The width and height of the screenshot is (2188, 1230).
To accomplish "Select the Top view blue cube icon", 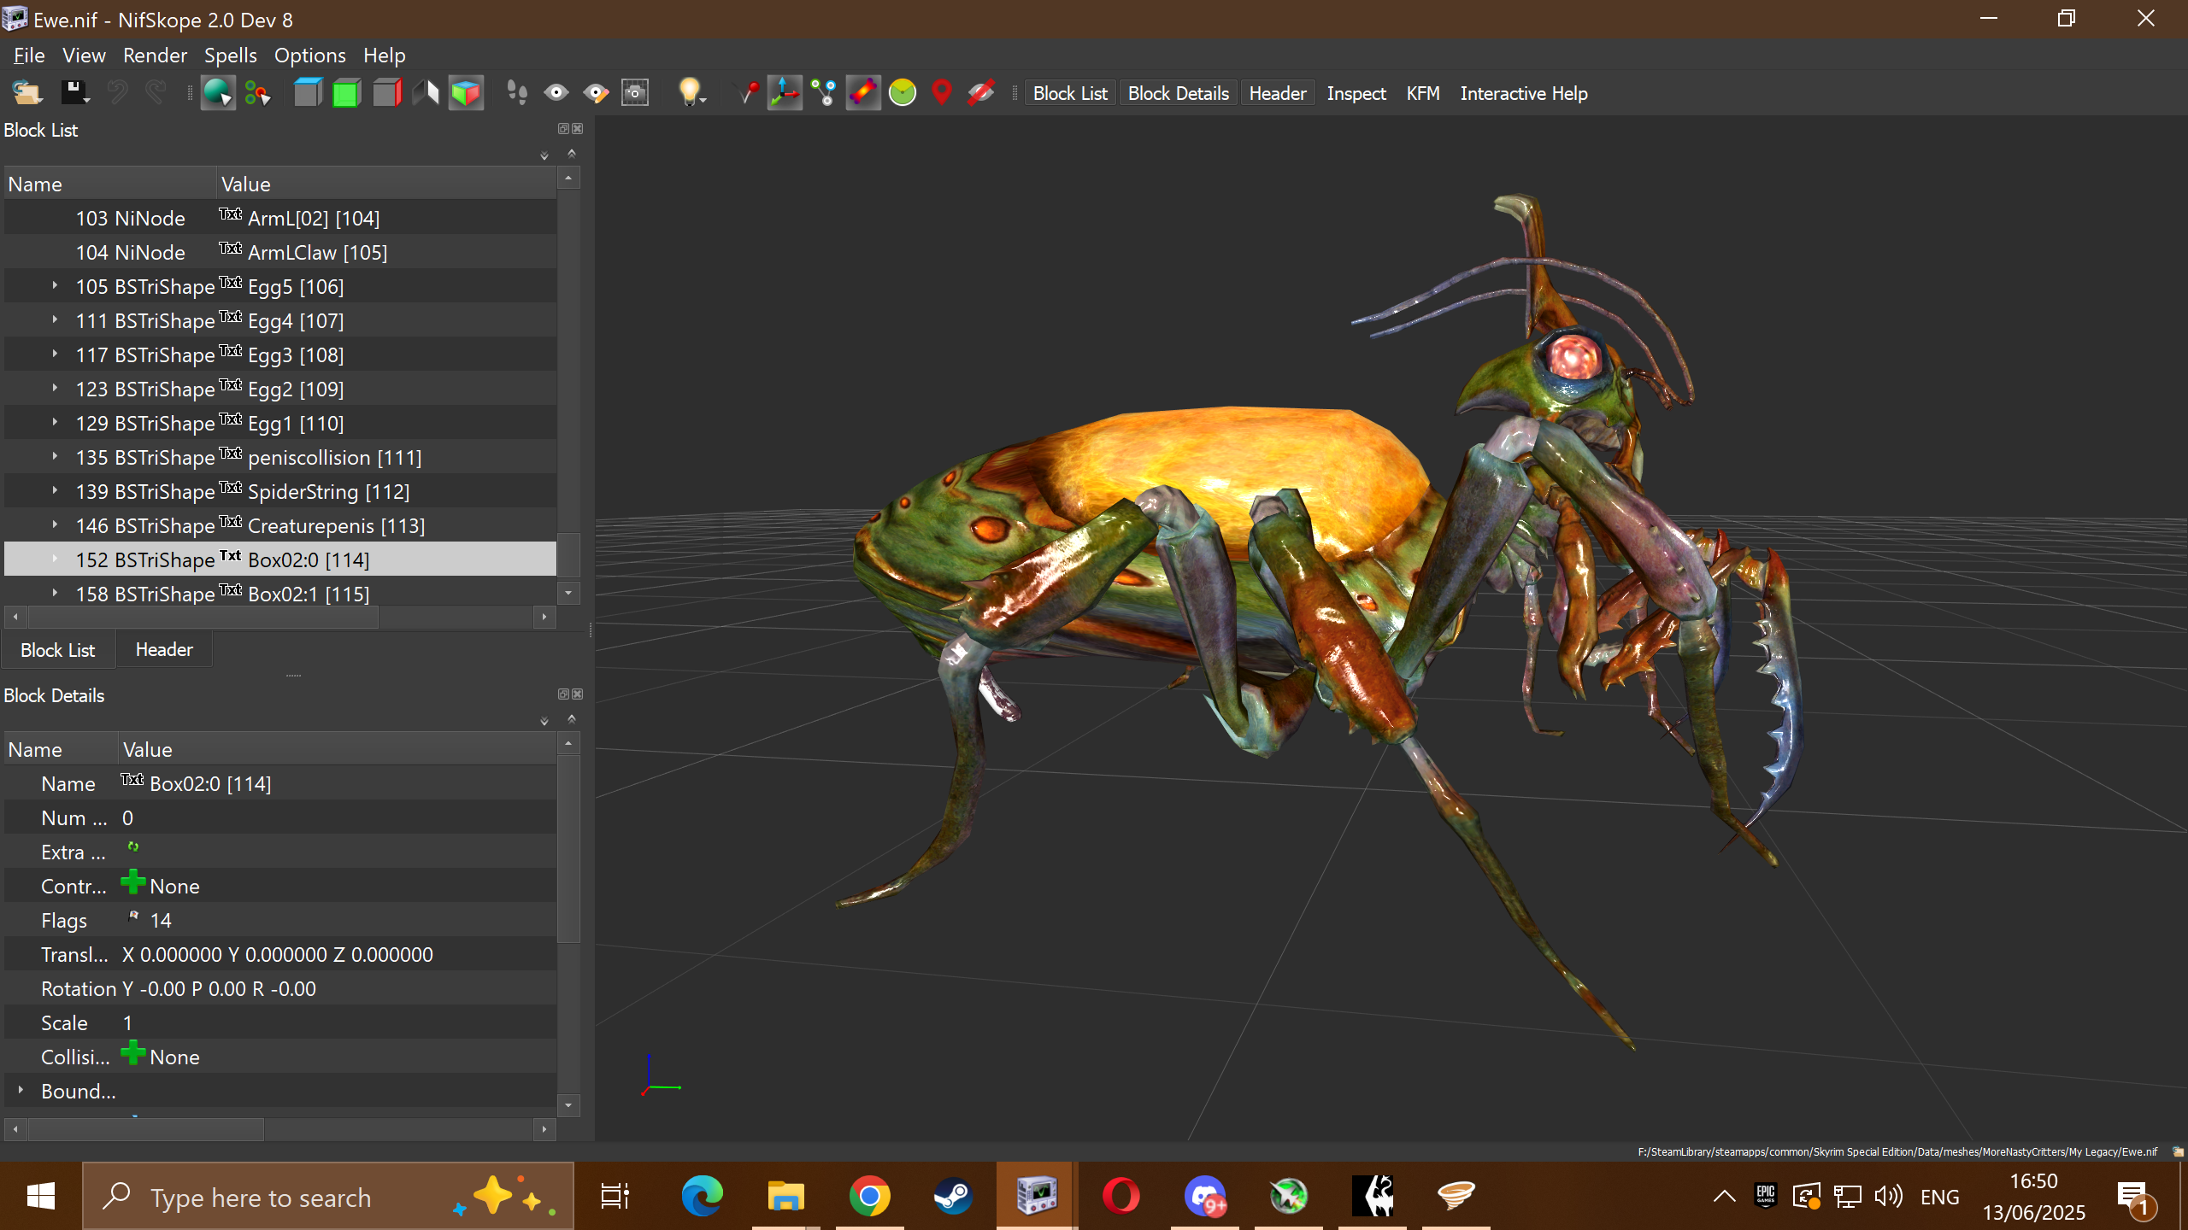I will click(308, 92).
